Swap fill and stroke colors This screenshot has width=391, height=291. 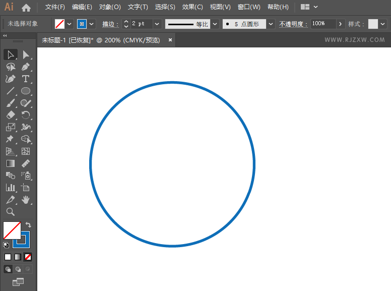coord(29,225)
